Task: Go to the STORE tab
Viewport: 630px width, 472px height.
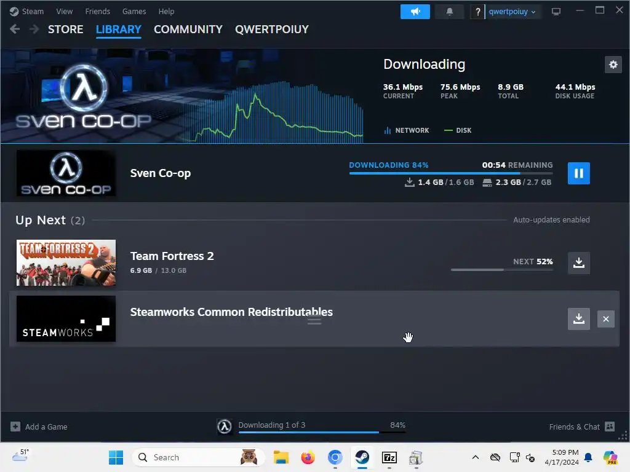Action: pos(65,29)
